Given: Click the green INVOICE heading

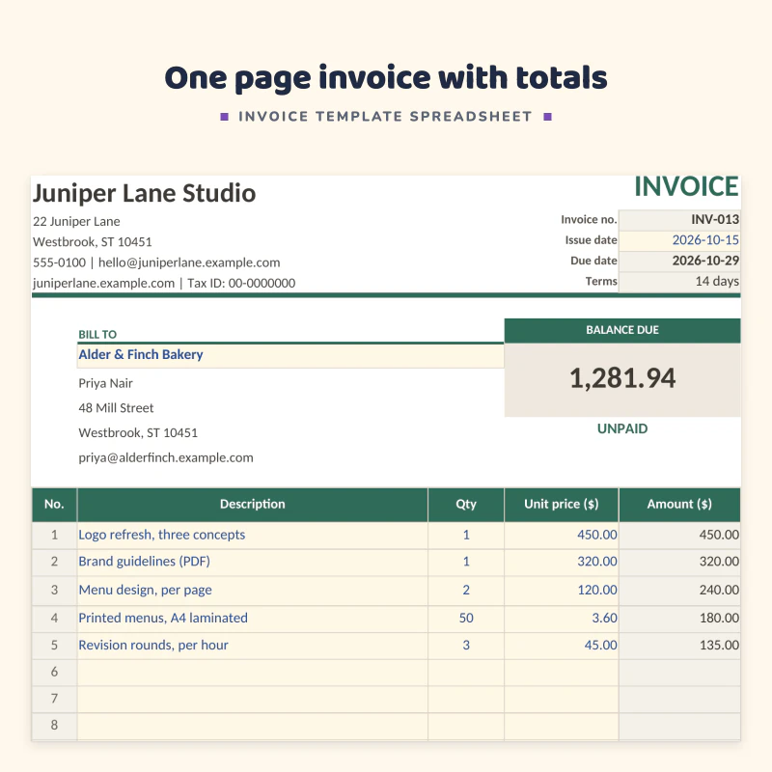Looking at the screenshot, I should pos(686,186).
